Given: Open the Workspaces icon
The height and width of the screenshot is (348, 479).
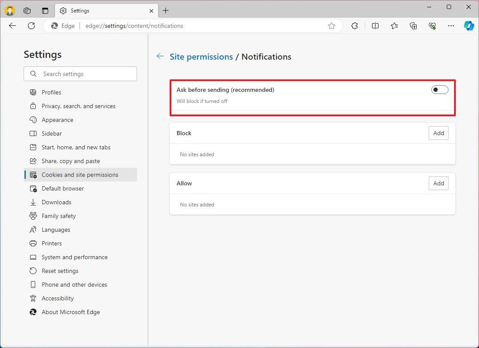Looking at the screenshot, I should coord(27,10).
